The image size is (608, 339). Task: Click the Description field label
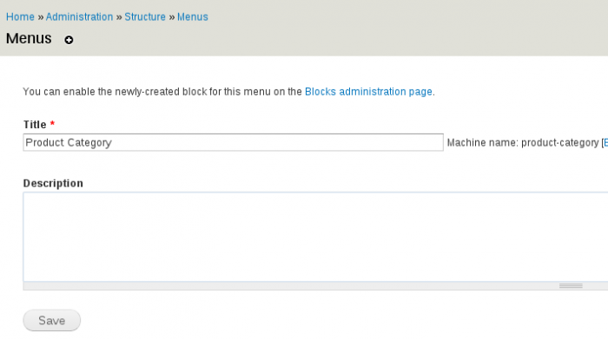53,184
